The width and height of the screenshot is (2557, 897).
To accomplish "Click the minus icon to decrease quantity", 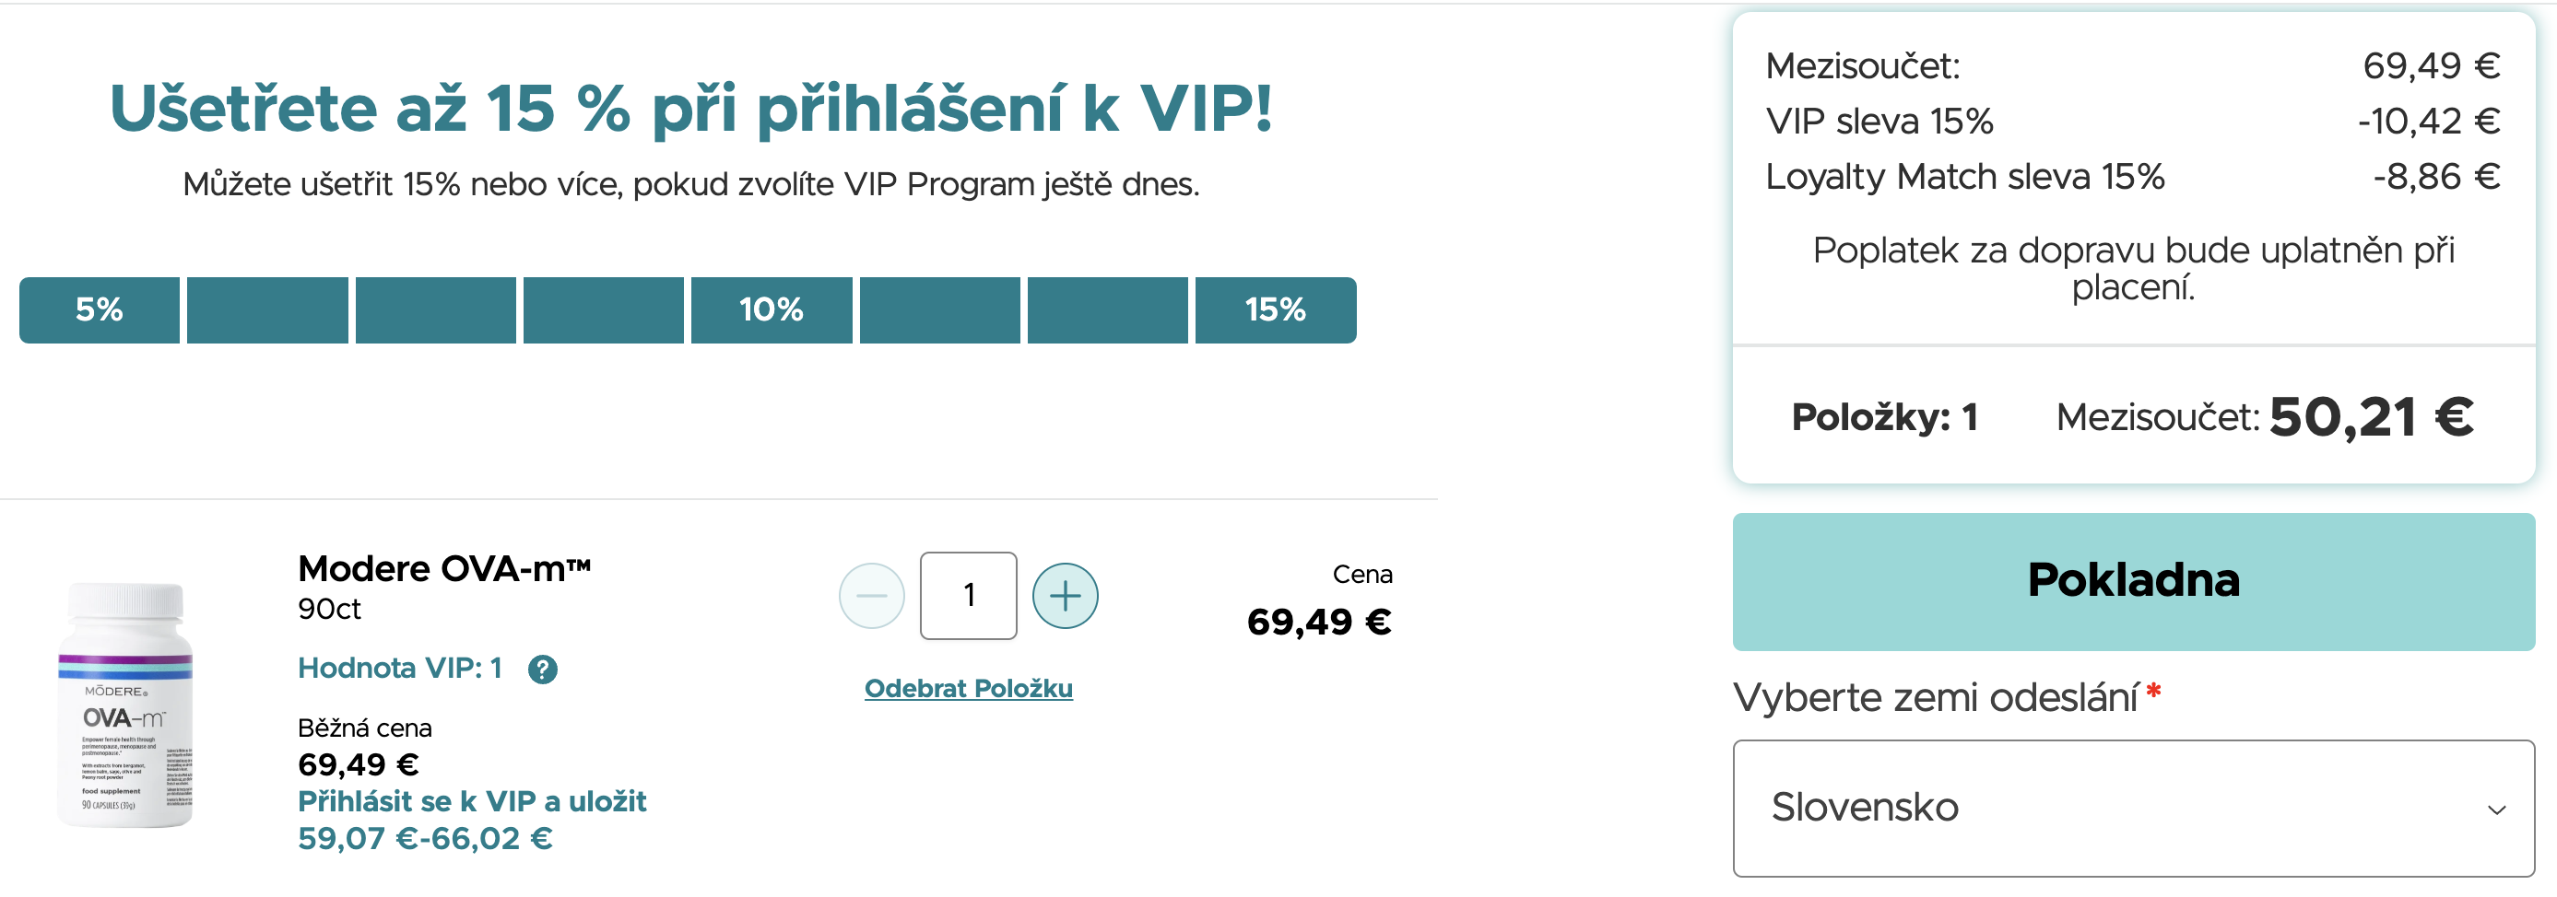I will click(x=871, y=595).
